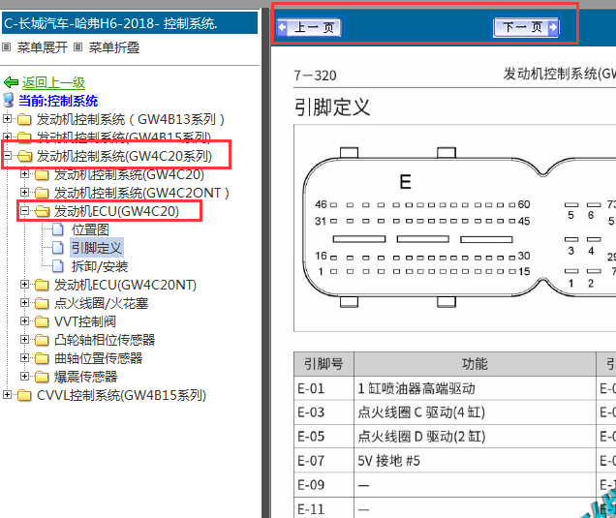616x518 pixels.
Task: Expand 凸轮轴相位传感器 node
Action: 24,339
